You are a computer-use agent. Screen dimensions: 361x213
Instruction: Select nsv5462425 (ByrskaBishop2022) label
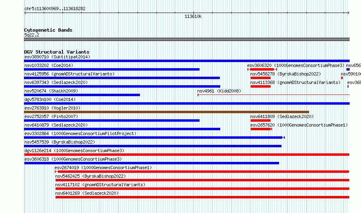tap(91, 176)
